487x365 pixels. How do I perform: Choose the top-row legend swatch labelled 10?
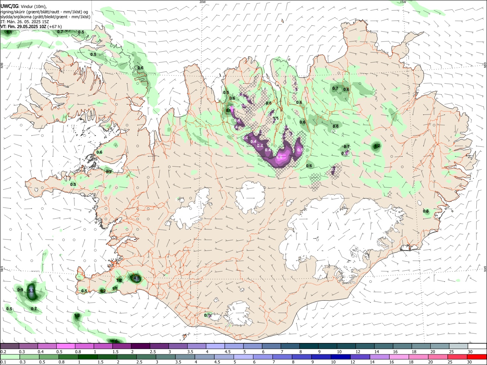346,346
